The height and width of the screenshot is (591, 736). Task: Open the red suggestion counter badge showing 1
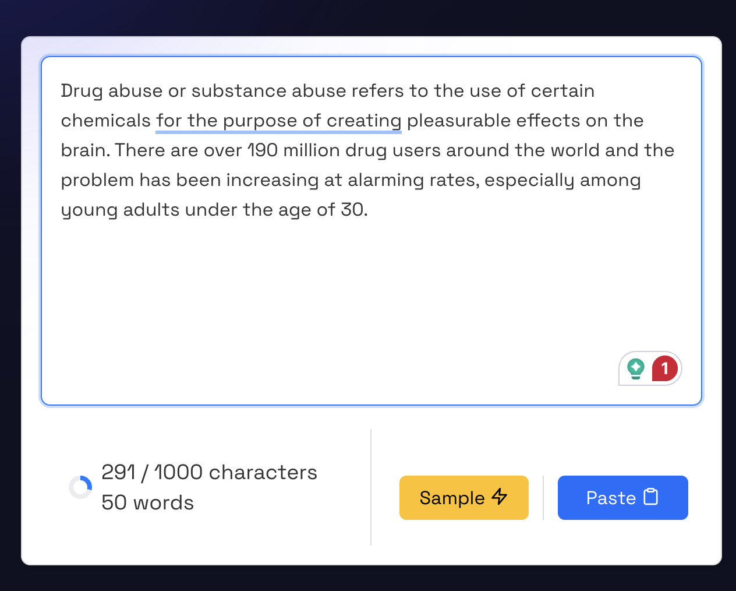coord(664,368)
